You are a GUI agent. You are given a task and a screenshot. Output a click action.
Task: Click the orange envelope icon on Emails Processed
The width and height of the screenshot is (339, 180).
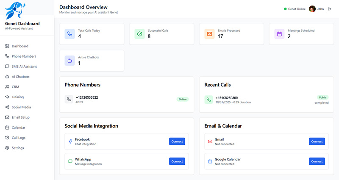click(209, 34)
